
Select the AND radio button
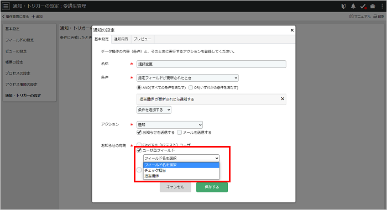[x=139, y=88]
